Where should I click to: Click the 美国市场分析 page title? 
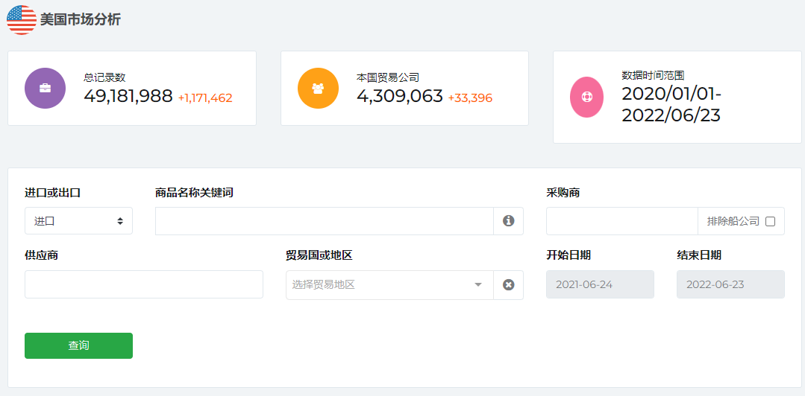[x=80, y=20]
